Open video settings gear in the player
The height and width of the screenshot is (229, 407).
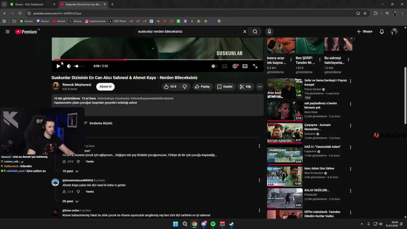tap(235, 66)
